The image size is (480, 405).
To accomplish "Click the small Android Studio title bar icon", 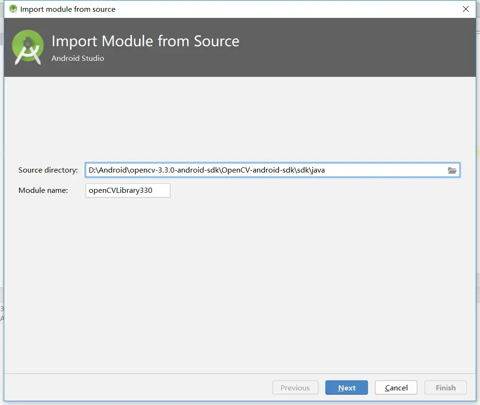I will (13, 9).
